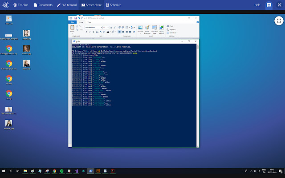285x178 pixels.
Task: Click the text highlight color marker
Action: pos(113,32)
